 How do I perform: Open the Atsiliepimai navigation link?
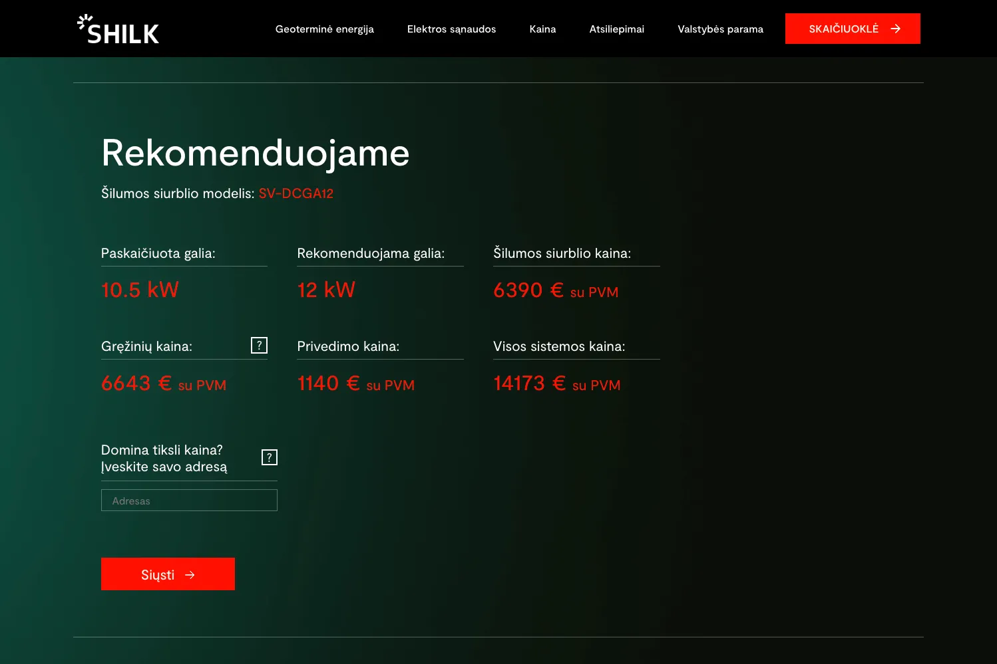[x=616, y=29]
